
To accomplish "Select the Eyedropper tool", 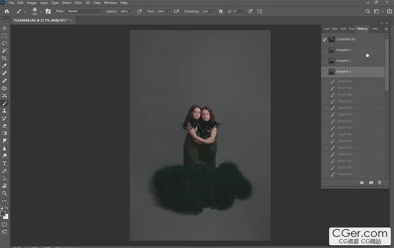I will [x=4, y=66].
